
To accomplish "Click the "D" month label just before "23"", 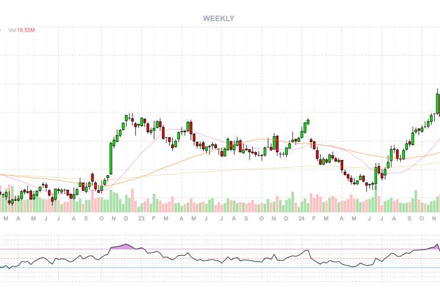I will [126, 219].
